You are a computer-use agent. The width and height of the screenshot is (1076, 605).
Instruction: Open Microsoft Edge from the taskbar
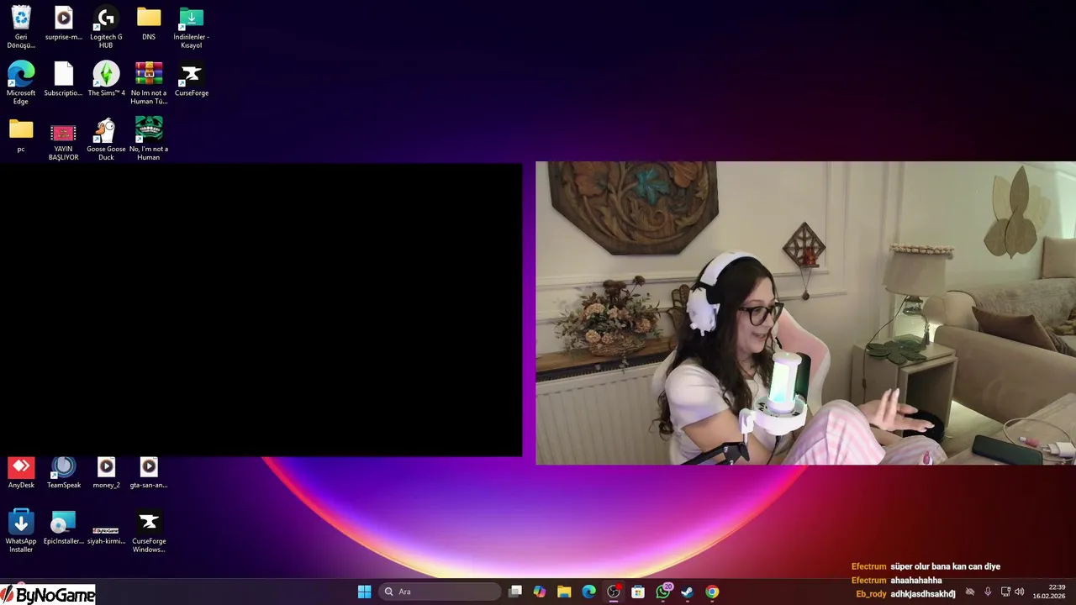pyautogui.click(x=589, y=592)
